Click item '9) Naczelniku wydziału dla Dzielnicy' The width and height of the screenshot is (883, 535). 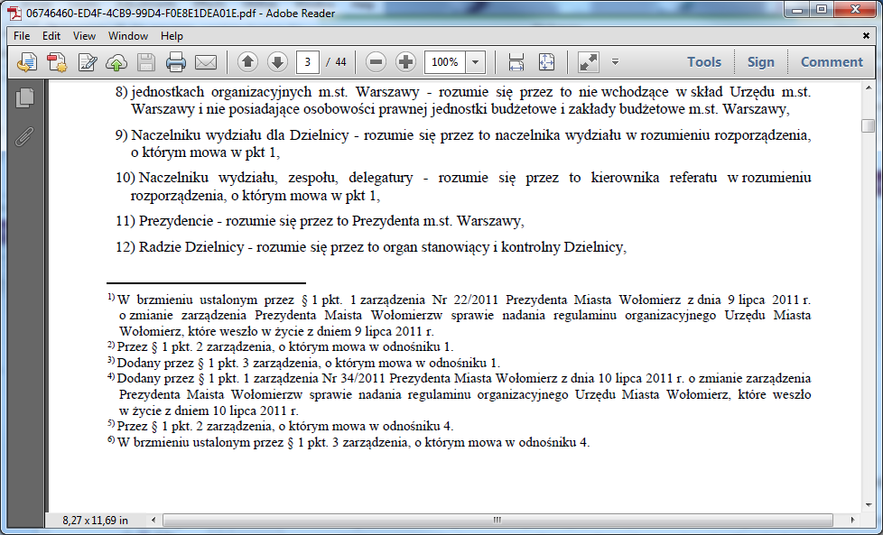pos(232,135)
